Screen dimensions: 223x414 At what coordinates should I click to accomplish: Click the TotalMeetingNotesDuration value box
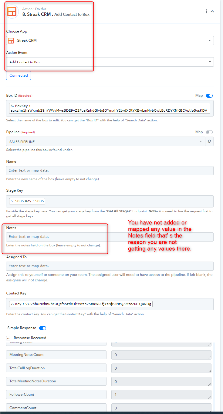[161, 382]
